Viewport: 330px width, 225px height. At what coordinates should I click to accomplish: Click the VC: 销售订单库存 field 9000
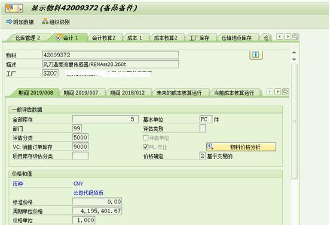pyautogui.click(x=80, y=146)
